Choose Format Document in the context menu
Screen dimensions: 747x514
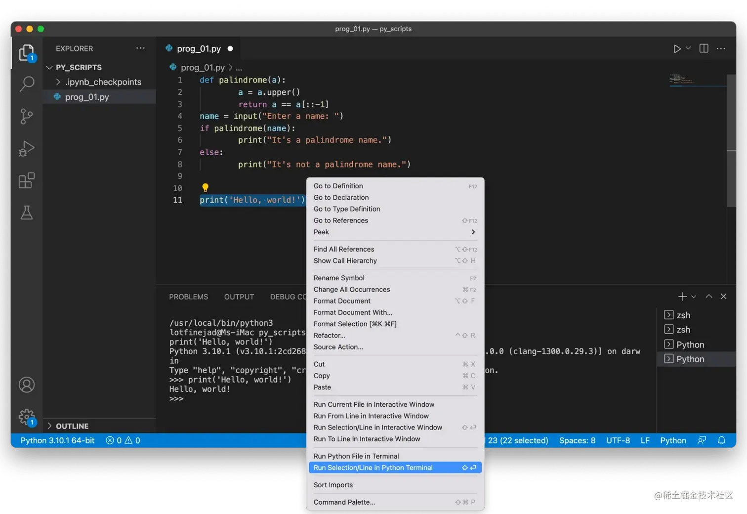[x=395, y=301]
